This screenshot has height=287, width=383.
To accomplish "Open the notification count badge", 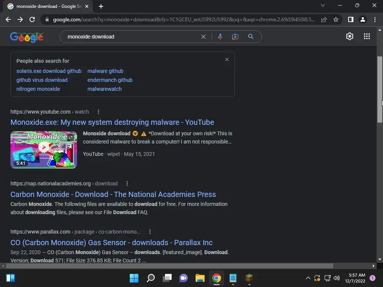I will [373, 278].
